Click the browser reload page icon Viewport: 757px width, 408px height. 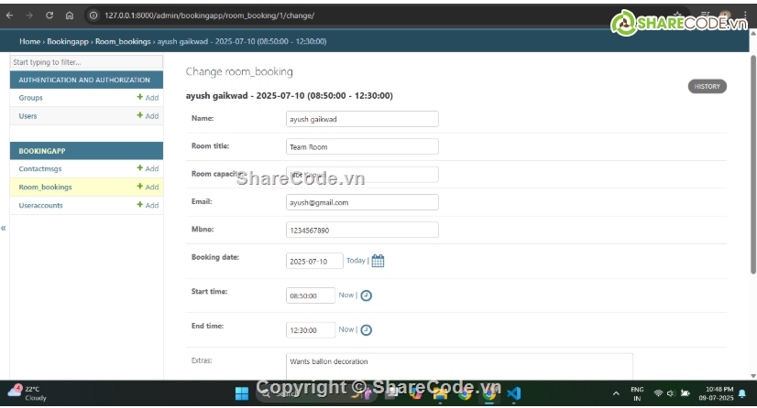(49, 16)
